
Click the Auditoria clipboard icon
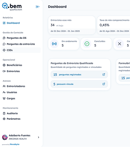pos(4,113)
